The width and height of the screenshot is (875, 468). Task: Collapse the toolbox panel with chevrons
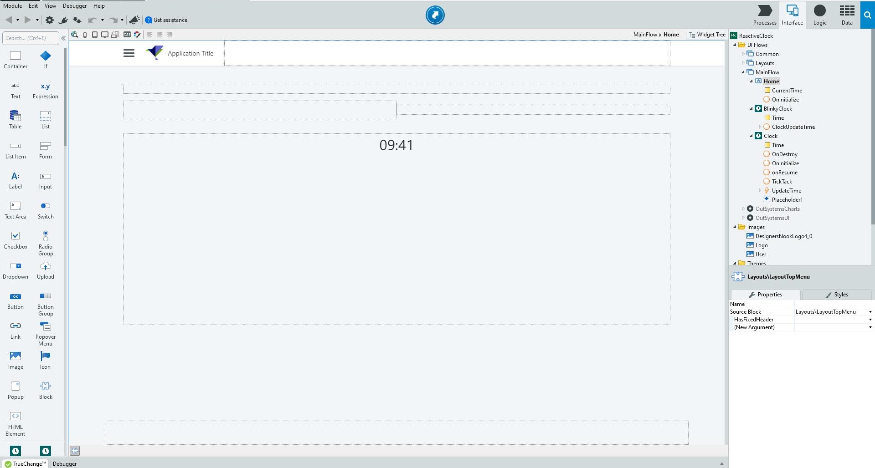click(63, 38)
